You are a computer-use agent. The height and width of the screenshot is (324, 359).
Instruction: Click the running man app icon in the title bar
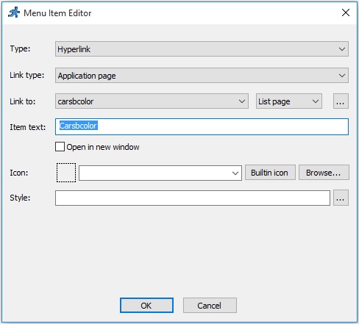tap(14, 12)
